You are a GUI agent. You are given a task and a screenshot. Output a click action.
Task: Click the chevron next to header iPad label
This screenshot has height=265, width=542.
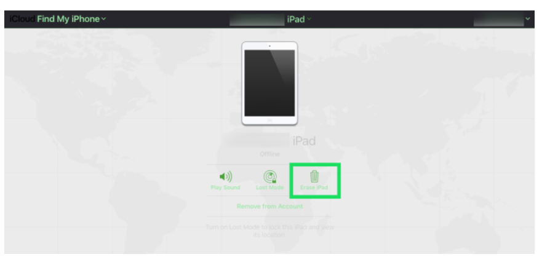tap(309, 19)
